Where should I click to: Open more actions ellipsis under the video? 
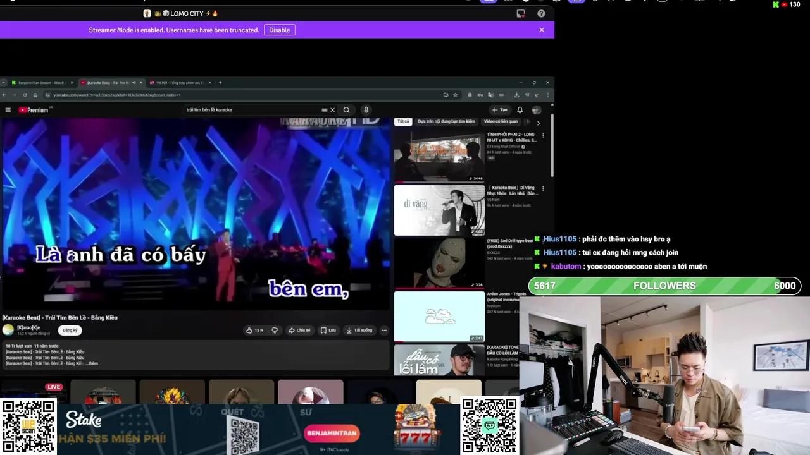[383, 330]
